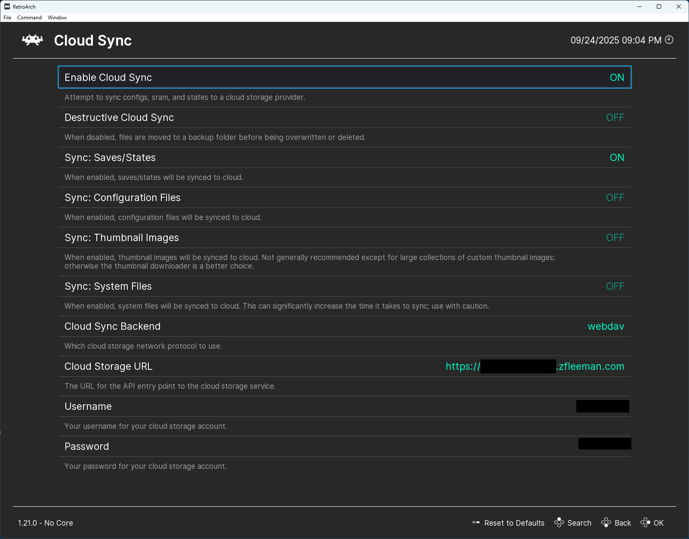Select the Username row label
The image size is (689, 539).
click(x=88, y=406)
